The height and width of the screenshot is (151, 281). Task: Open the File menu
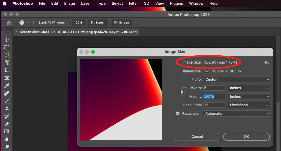point(42,4)
